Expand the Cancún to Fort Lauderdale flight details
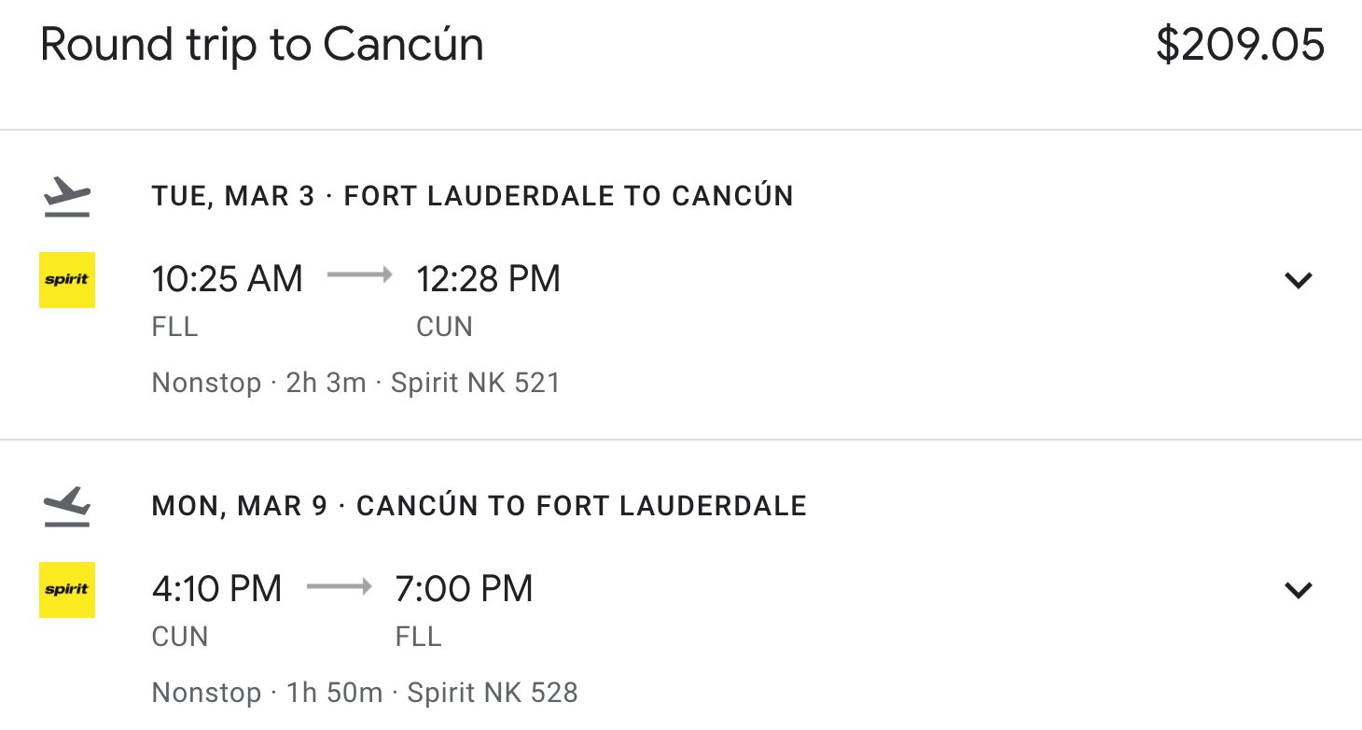This screenshot has height=730, width=1362. pyautogui.click(x=1298, y=590)
